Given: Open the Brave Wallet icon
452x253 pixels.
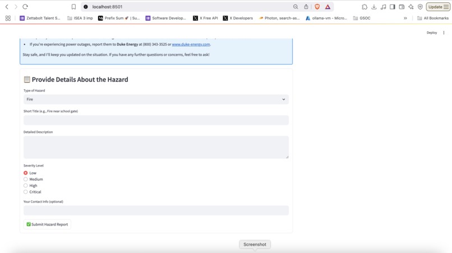Looking at the screenshot, I should pos(402,7).
